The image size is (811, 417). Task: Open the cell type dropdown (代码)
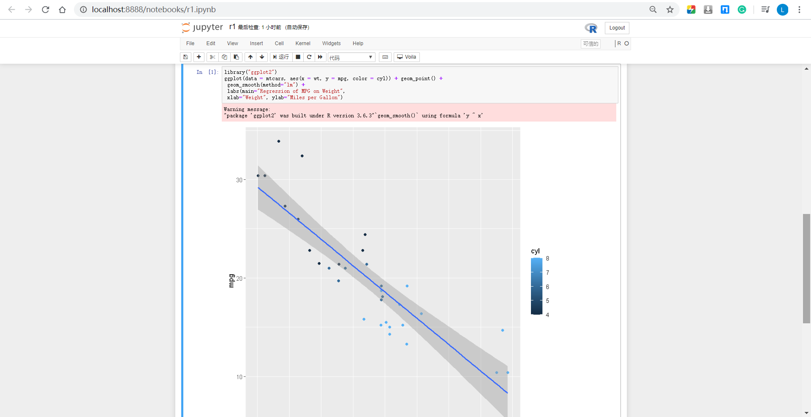click(351, 57)
